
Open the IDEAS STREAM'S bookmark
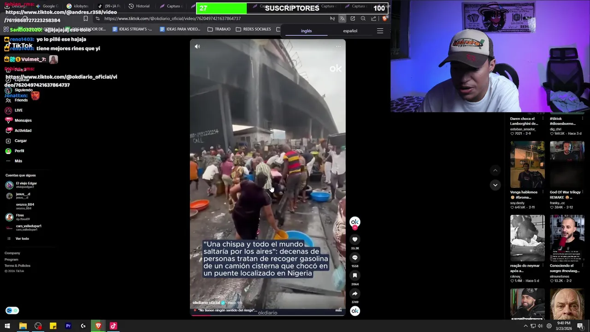click(132, 29)
